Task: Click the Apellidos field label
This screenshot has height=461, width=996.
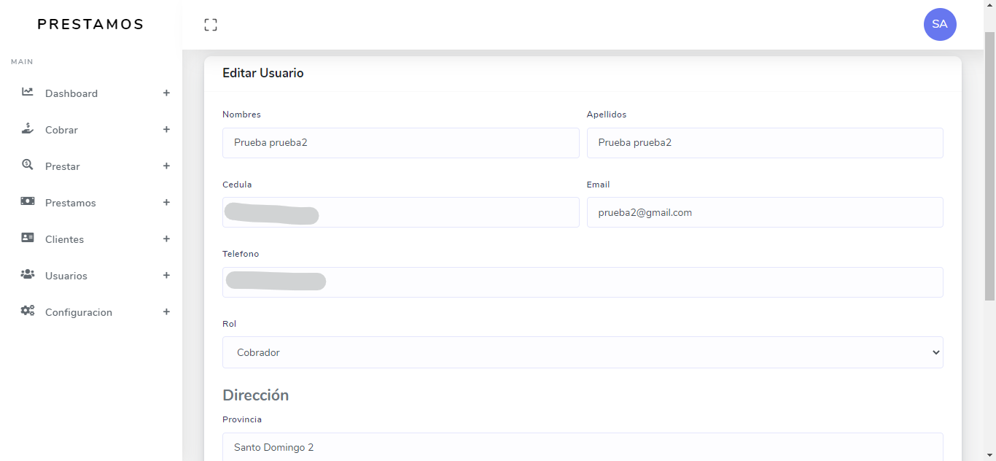Action: tap(607, 115)
